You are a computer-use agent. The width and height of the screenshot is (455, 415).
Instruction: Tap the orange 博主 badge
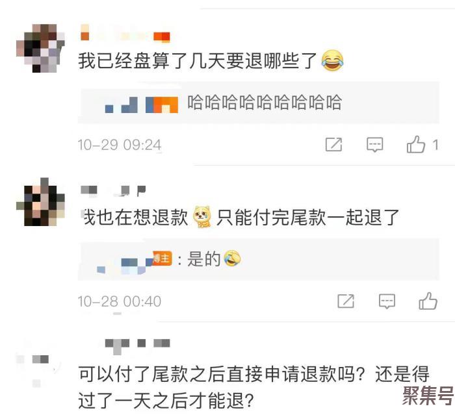point(162,258)
